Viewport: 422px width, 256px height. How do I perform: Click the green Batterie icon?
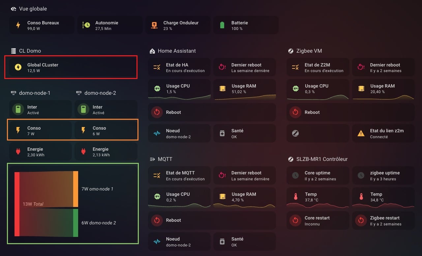coord(222,25)
